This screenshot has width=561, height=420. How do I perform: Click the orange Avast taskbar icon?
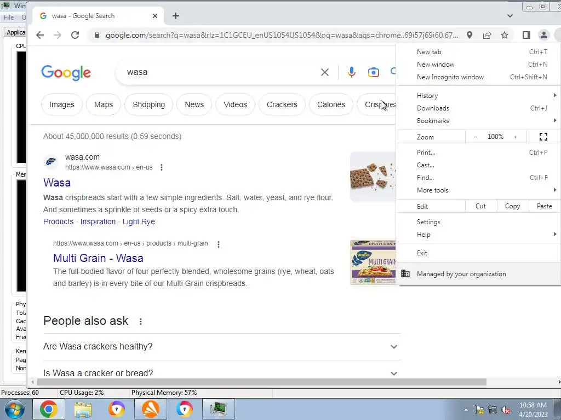click(x=151, y=409)
